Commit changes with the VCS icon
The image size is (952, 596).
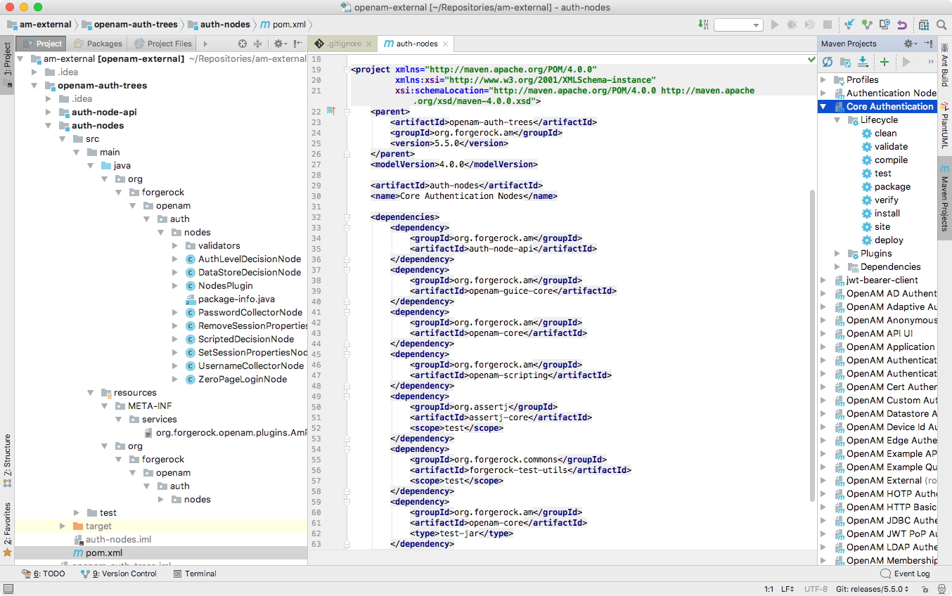868,23
